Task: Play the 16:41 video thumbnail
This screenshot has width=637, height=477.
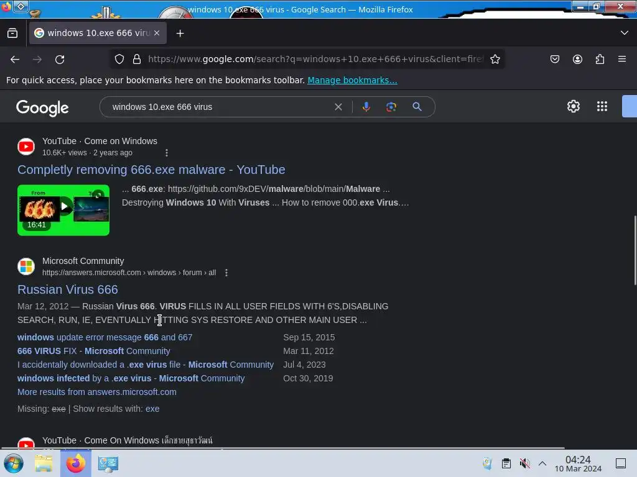Action: click(x=63, y=210)
